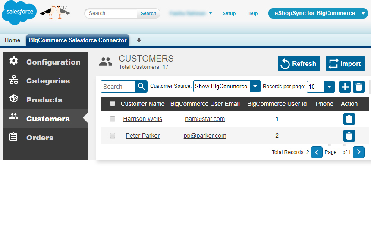Check the Peter Parker row checkbox
Viewport: 371px width, 241px height.
coord(113,136)
